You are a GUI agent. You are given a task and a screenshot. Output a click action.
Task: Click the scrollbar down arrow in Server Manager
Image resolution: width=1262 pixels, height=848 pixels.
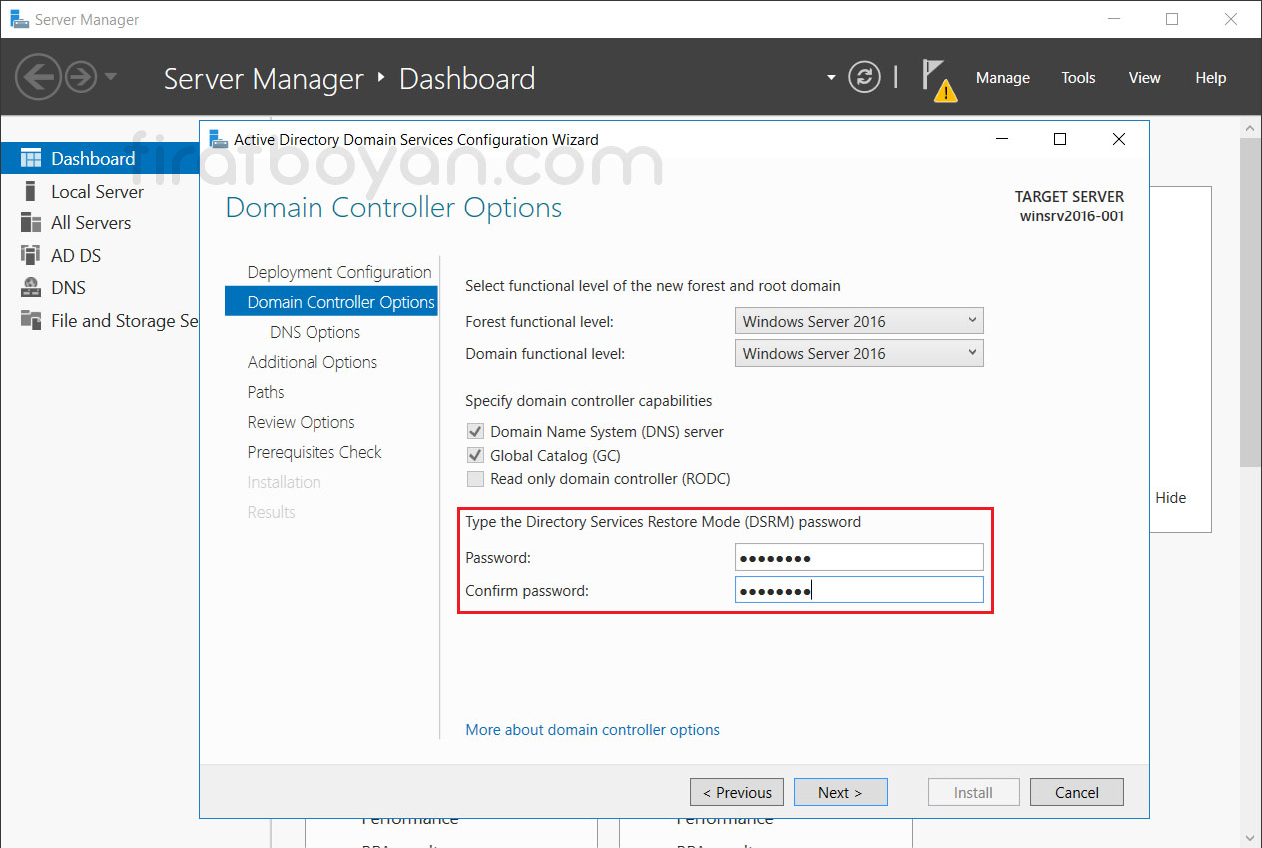pos(1251,837)
